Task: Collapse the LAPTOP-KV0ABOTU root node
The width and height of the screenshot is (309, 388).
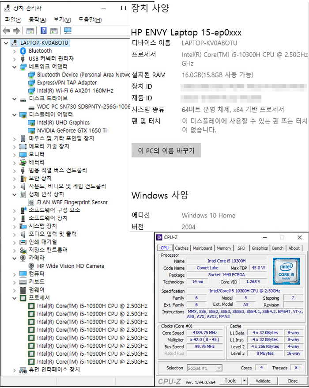Action: click(6, 43)
